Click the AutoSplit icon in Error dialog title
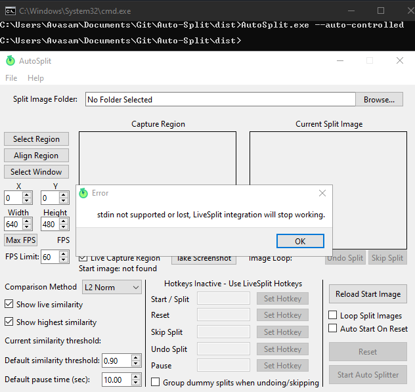The width and height of the screenshot is (415, 392). (x=83, y=193)
